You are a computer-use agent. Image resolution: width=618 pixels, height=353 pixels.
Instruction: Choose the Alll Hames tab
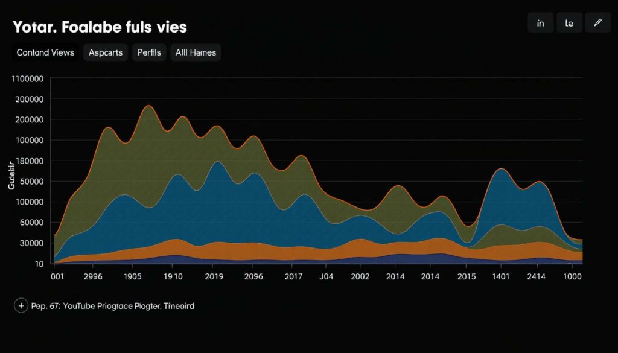pyautogui.click(x=196, y=52)
